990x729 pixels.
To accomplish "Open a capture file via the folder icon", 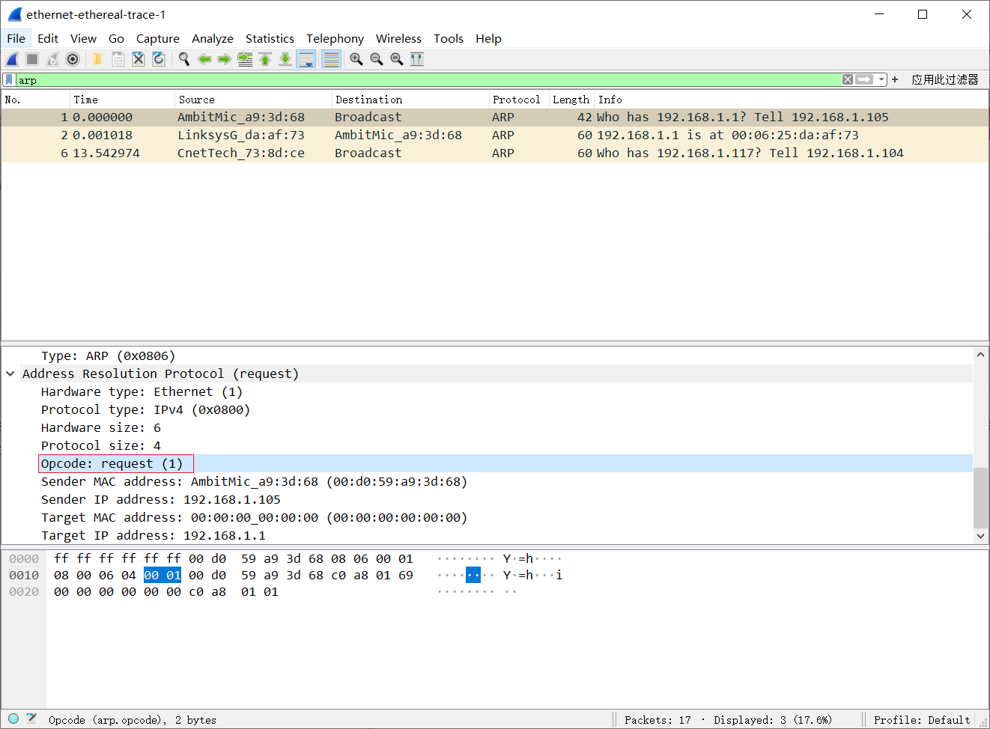I will pos(97,59).
